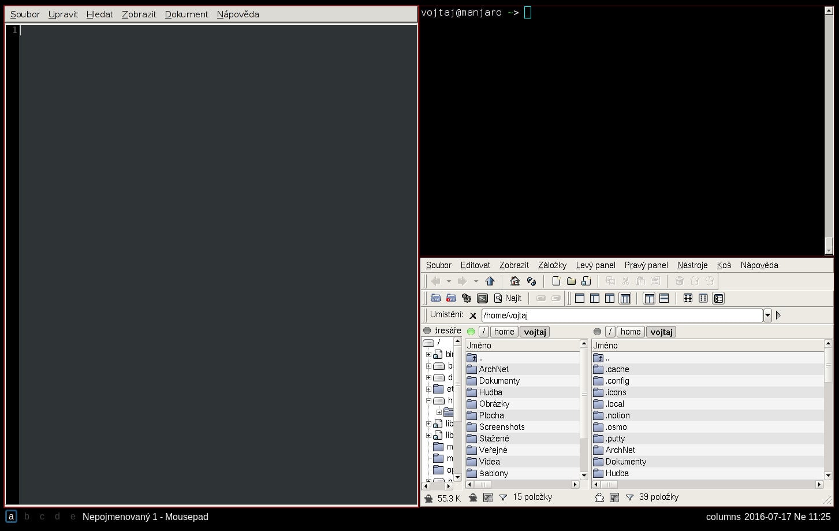Viewport: 839px width, 531px height.
Task: Go to parent directory with up arrow
Action: 490,281
